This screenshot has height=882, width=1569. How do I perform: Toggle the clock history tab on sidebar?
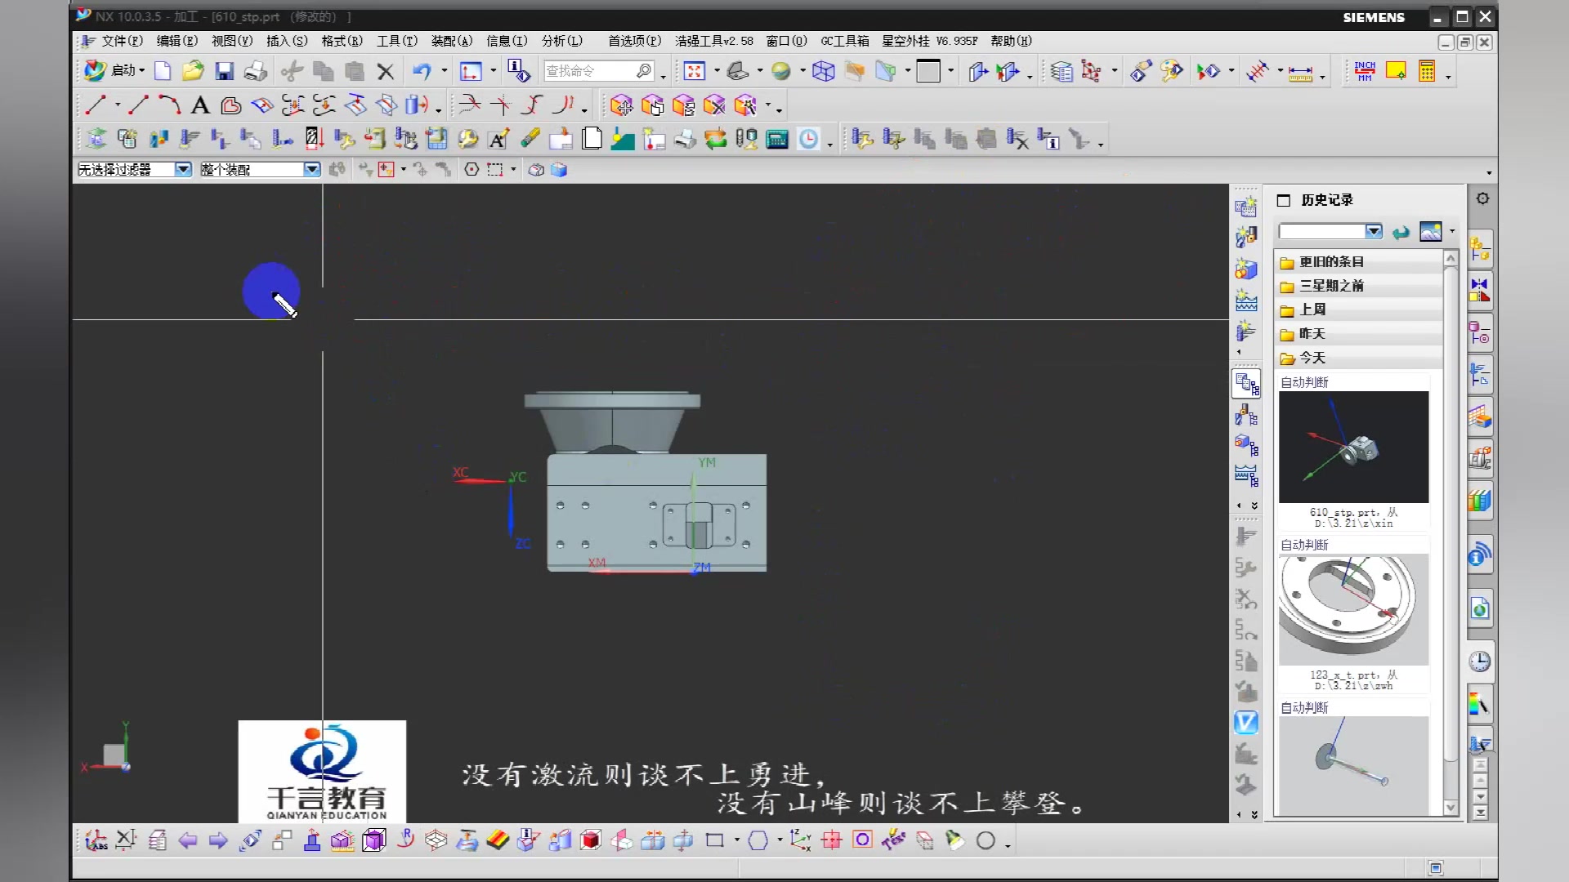[x=1480, y=662]
